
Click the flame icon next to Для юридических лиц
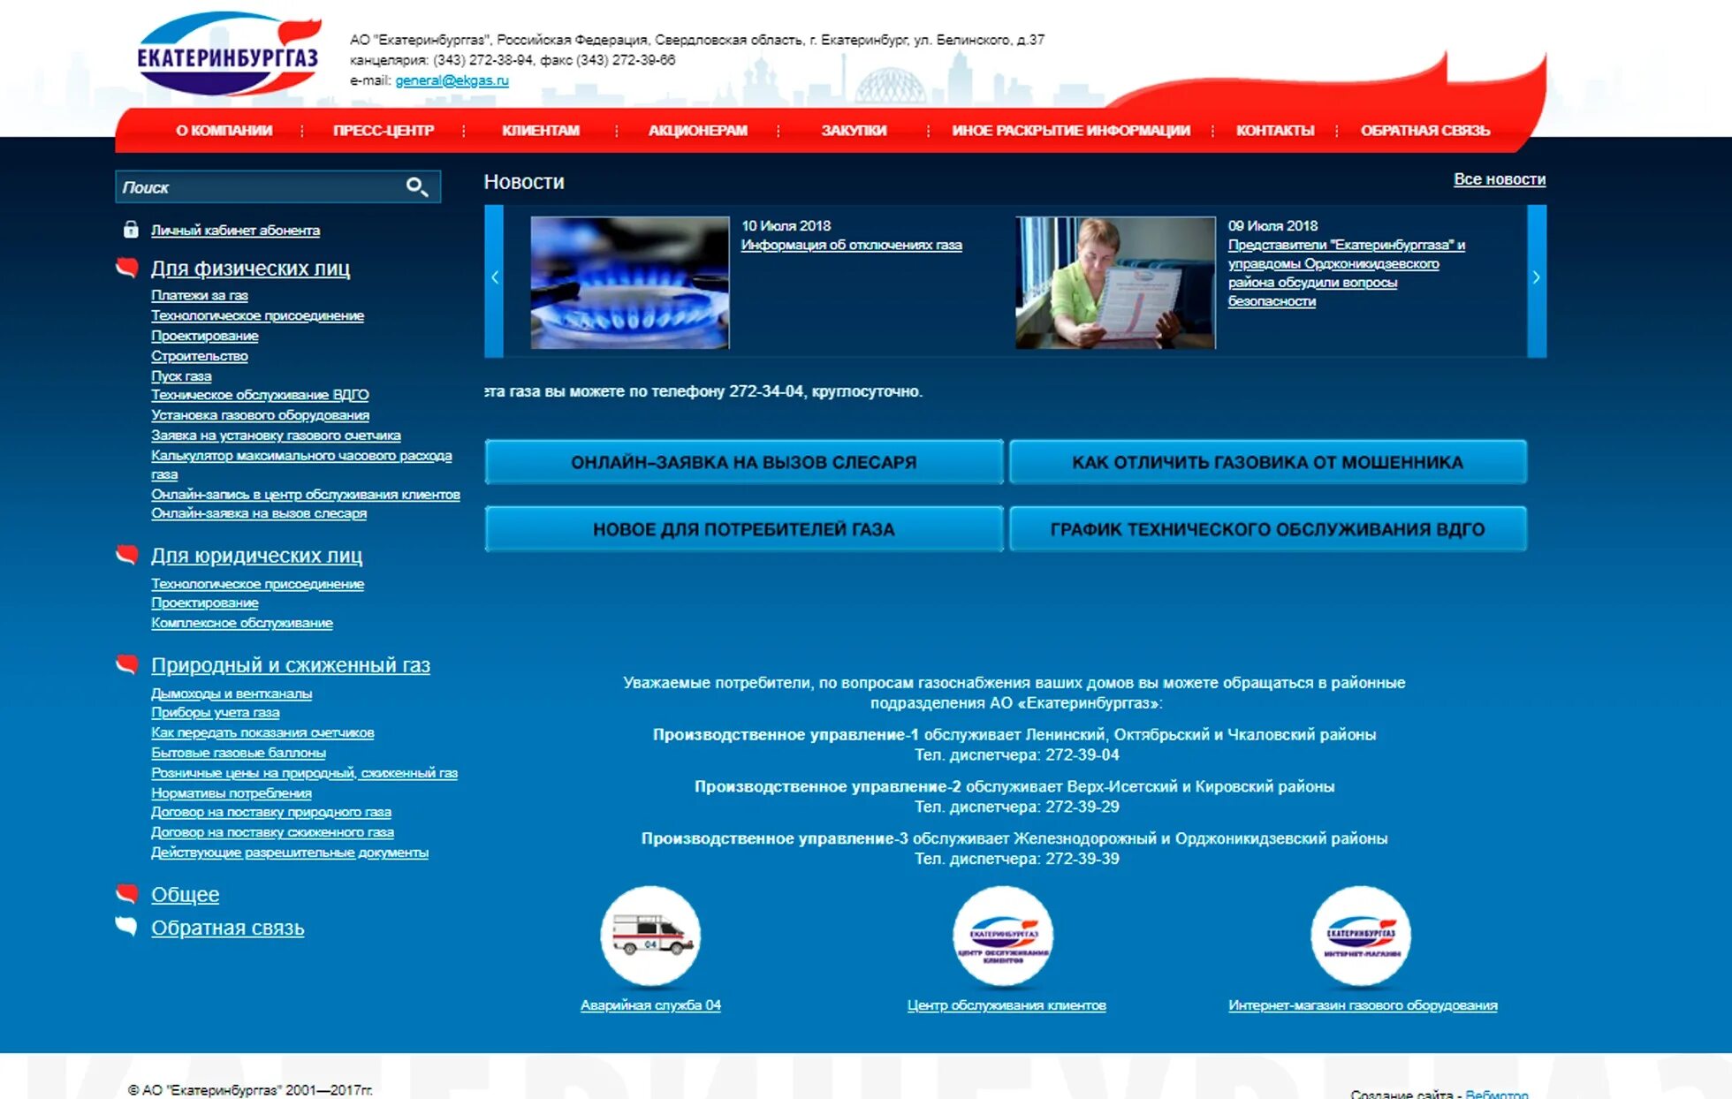click(x=128, y=555)
